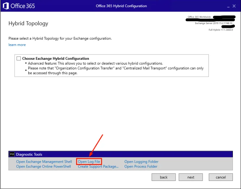This screenshot has height=189, width=241.
Task: Click the 'Choose Exchange Hybrid Configuration' label text
Action: (x=55, y=59)
